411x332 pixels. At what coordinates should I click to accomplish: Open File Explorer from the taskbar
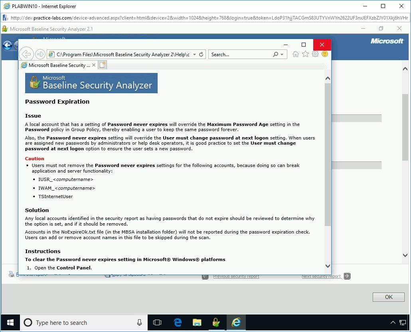pyautogui.click(x=197, y=322)
